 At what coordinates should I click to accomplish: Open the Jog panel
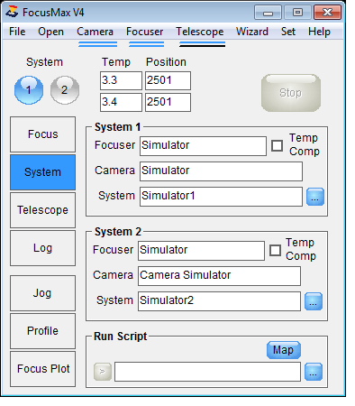[x=42, y=293]
